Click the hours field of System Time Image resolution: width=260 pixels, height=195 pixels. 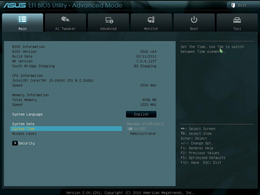[x=130, y=129]
